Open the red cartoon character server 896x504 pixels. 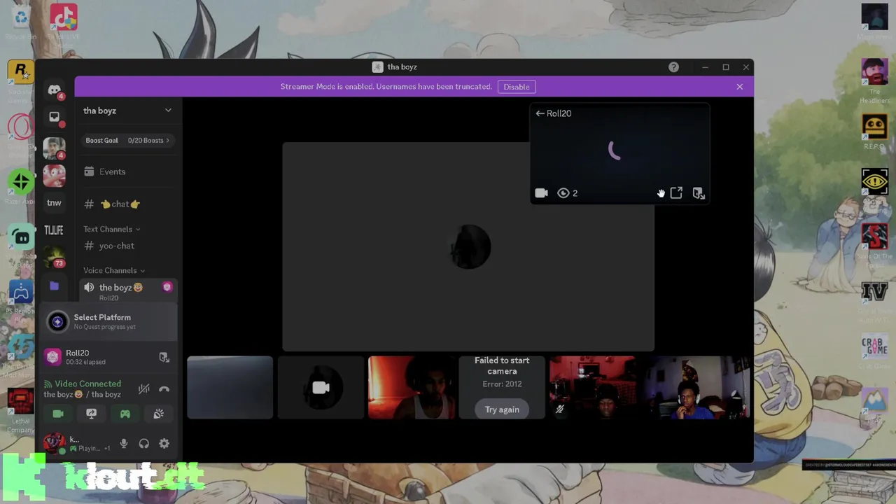click(54, 176)
